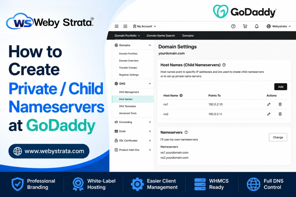Click the Weby Strata cloud logo
The image size is (296, 197).
click(20, 21)
